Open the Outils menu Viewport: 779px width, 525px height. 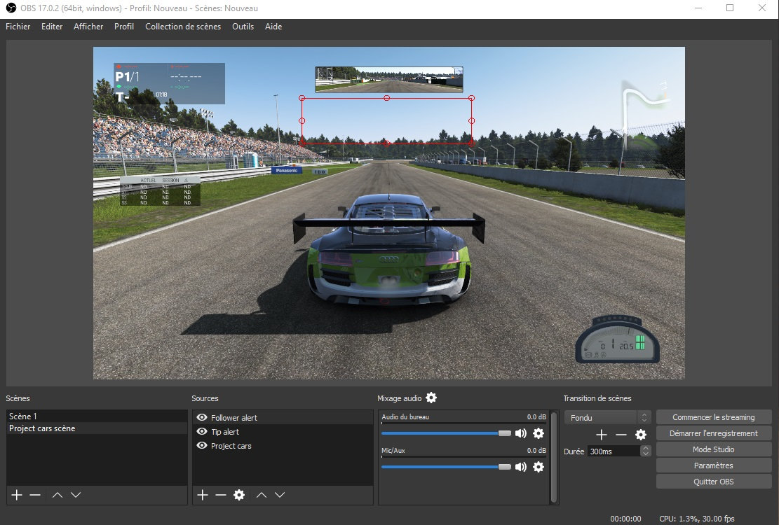[243, 27]
